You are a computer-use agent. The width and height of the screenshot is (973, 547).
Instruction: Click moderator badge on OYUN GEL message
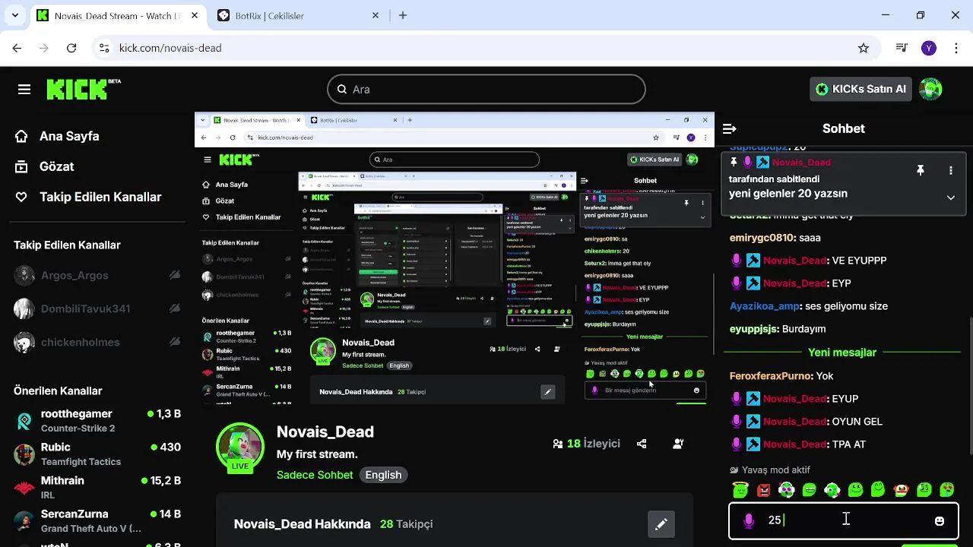[753, 422]
